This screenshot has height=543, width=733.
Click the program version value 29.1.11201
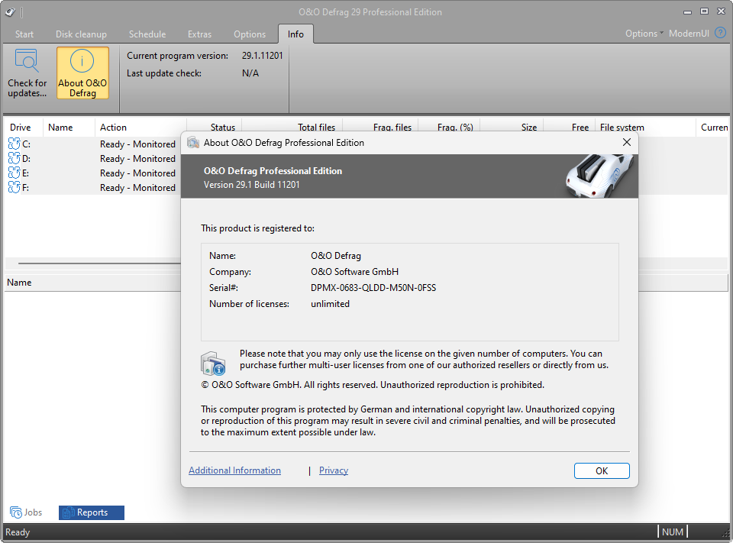coord(262,56)
